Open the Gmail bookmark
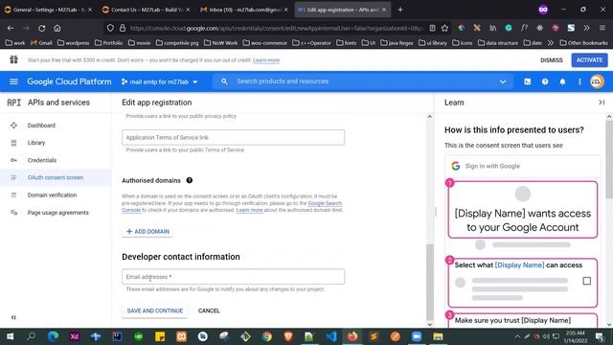This screenshot has width=613, height=345. pos(41,42)
